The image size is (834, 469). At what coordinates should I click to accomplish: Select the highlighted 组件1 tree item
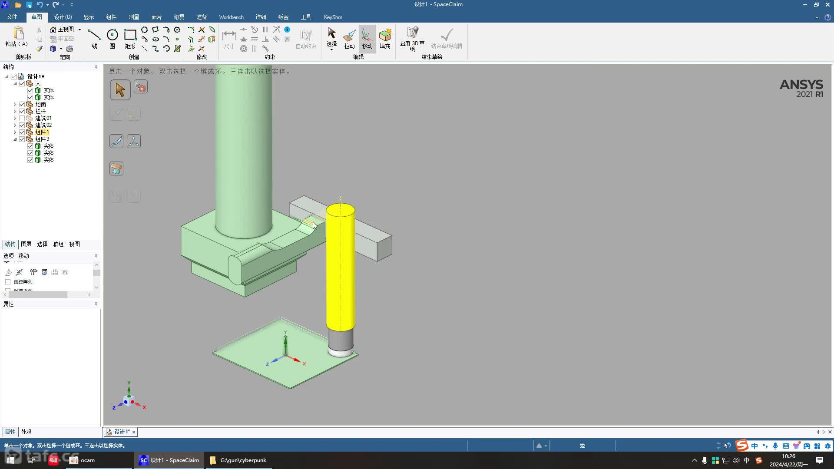coord(42,132)
